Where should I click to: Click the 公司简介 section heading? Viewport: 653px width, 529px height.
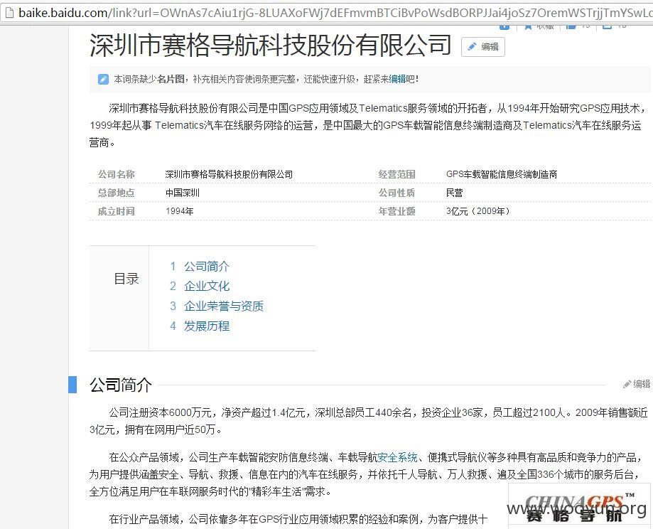pos(121,385)
